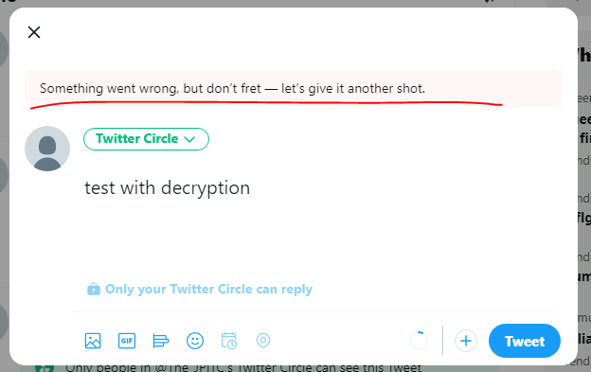
Task: Open the schedule tweet calendar icon
Action: 229,341
